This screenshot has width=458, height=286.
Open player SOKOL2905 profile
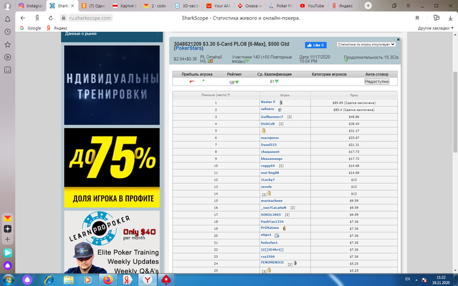click(x=270, y=215)
